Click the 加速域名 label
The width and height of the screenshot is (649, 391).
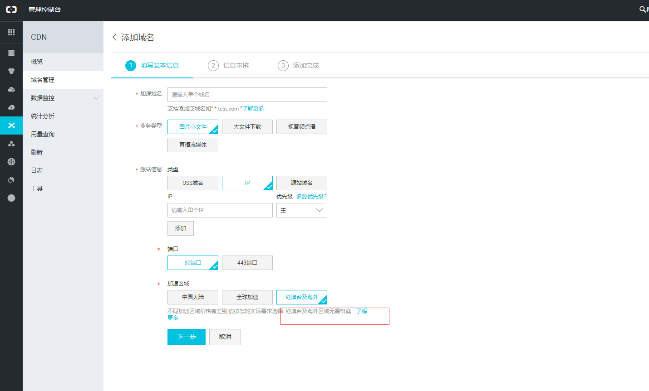pos(151,94)
